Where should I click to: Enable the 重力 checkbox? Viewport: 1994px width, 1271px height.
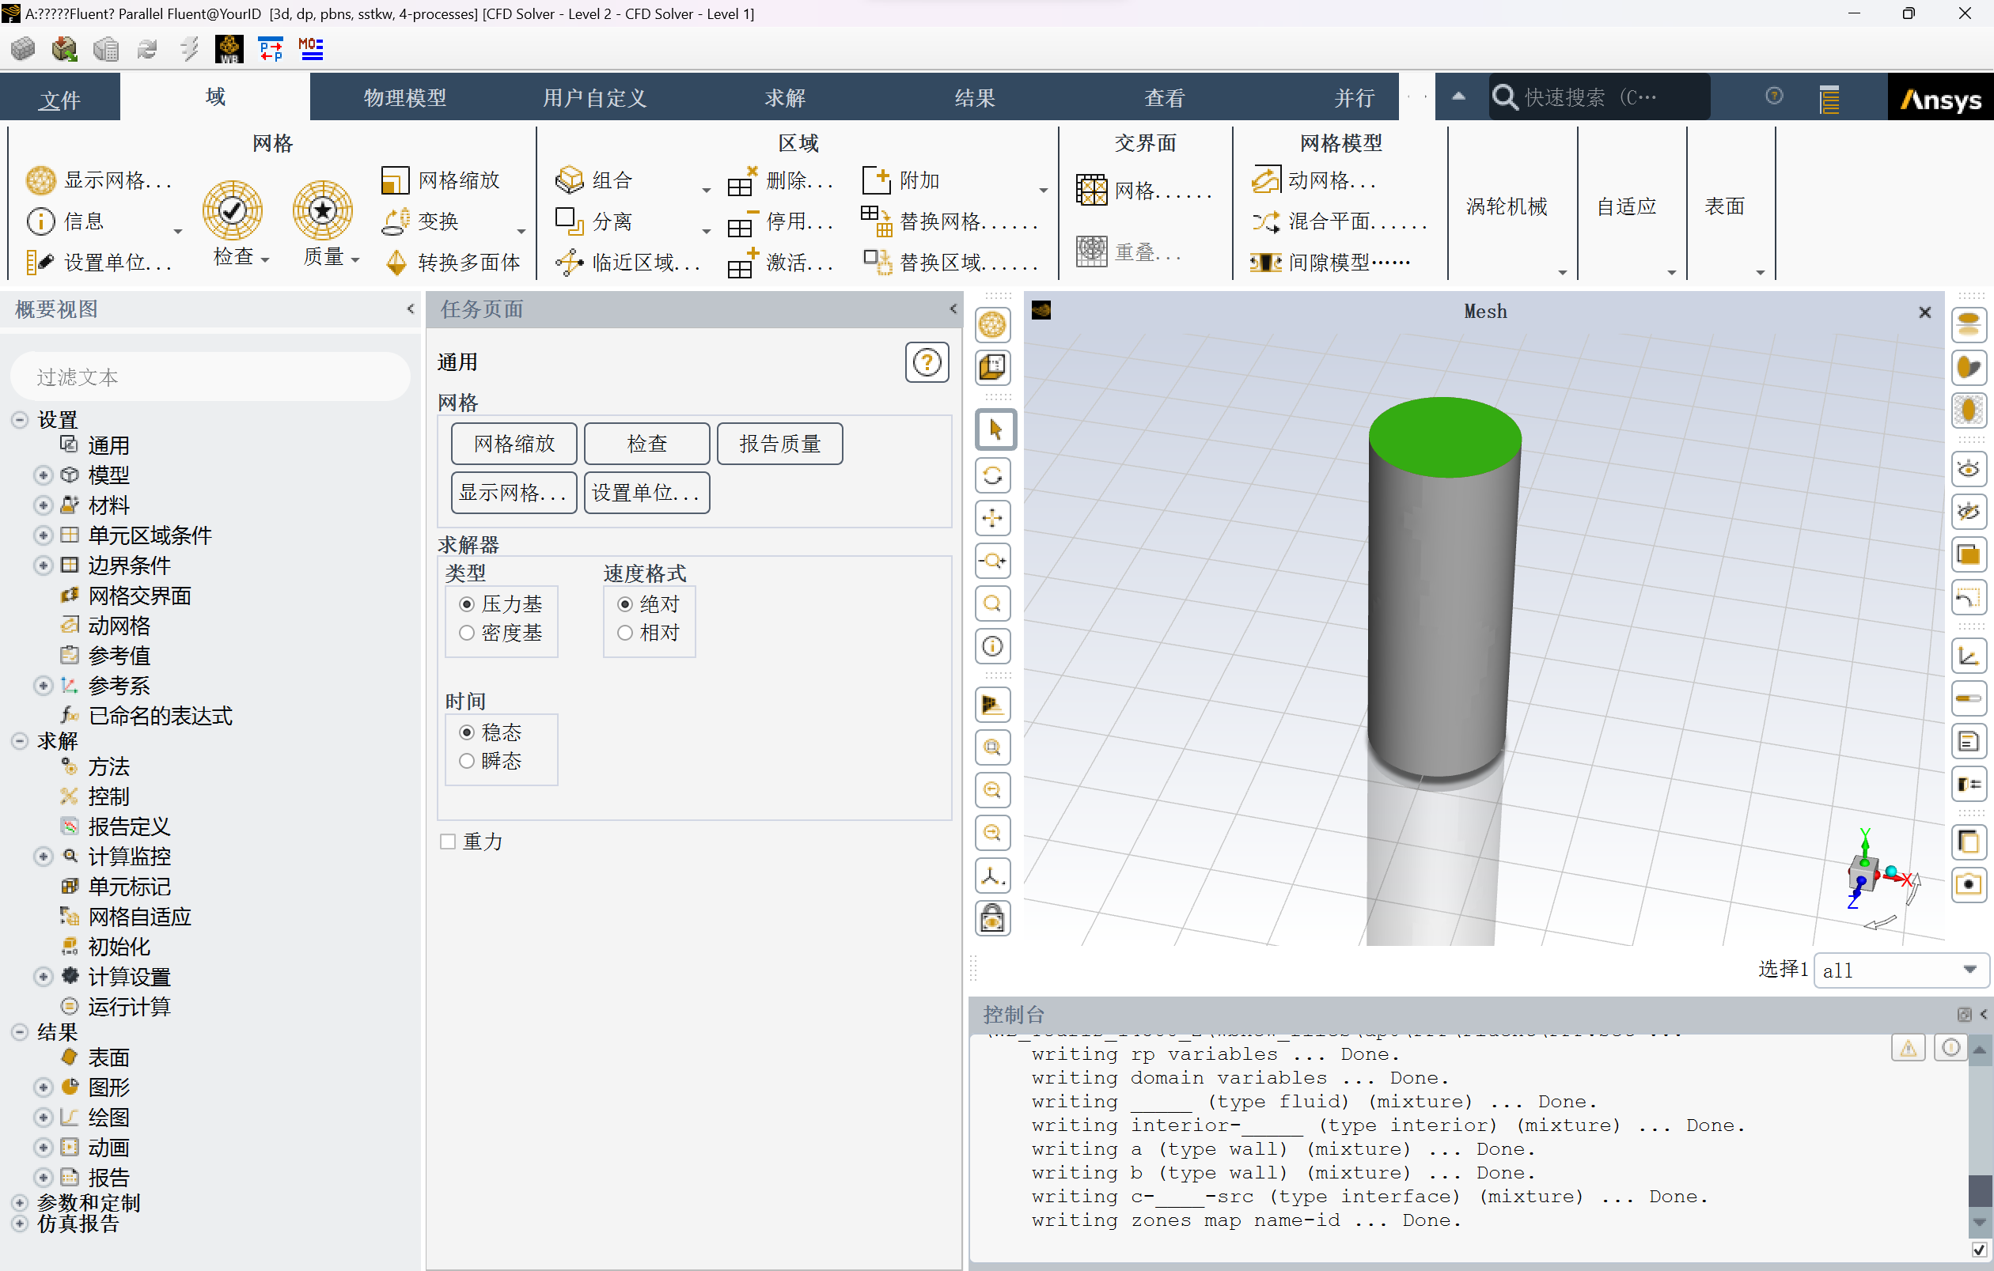click(448, 842)
